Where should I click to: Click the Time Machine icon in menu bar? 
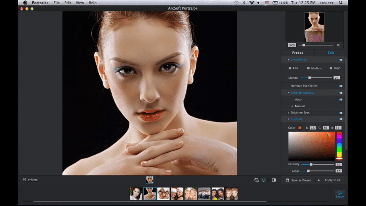click(x=236, y=3)
